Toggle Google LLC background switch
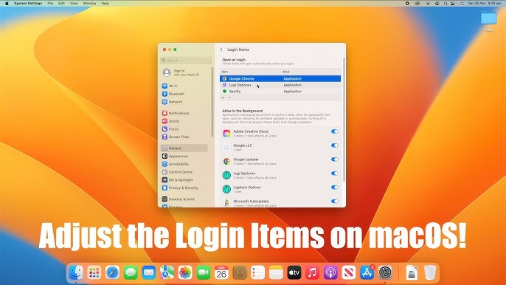Viewport: 506px width, 285px height. coord(335,145)
